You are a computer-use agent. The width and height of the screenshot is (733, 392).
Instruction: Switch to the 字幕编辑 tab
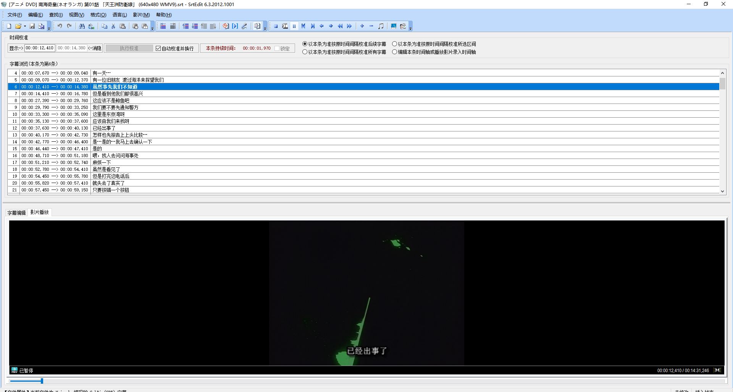coord(16,213)
